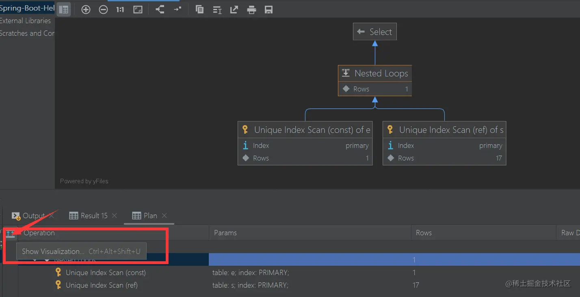Click the Show Visualization icon beside Operation
This screenshot has width=580, height=297.
[11, 234]
